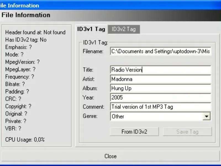
Task: Click the 'Comment:' field label
Action: coord(93,107)
